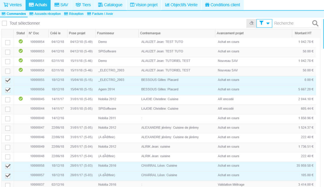
Task: Click green status check of order 10000050
Action: coord(21,70)
